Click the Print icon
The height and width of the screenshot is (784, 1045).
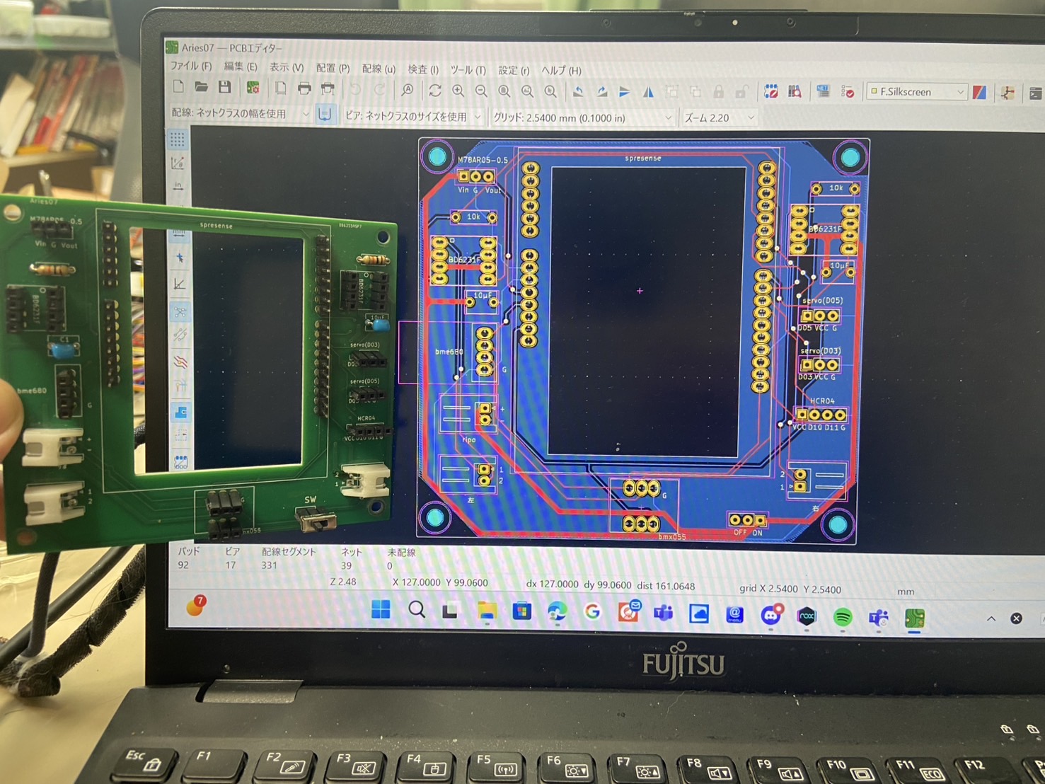pos(304,88)
